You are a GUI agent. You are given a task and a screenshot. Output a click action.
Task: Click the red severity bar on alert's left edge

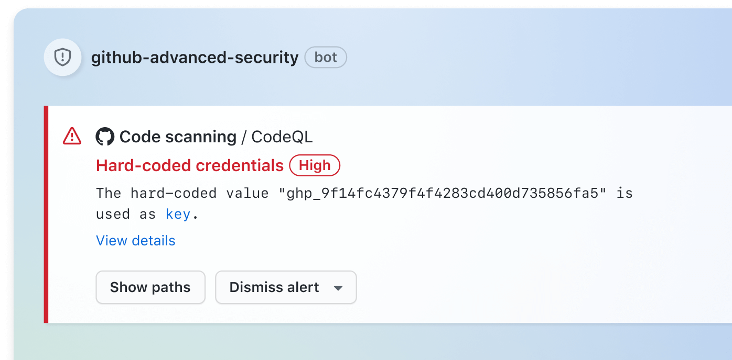[46, 215]
